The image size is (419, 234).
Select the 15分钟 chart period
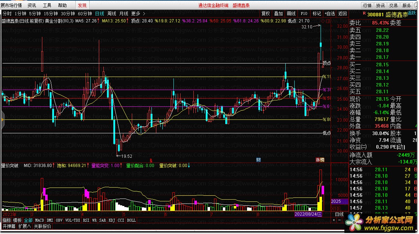pos(51,13)
